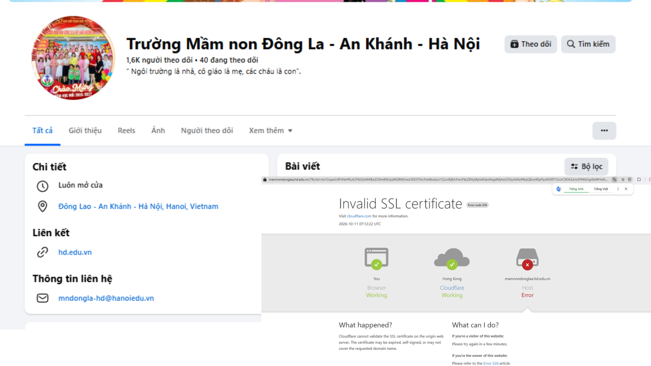Image resolution: width=651 pixels, height=366 pixels.
Task: Click the Invalid SSL certificate heading
Action: (400, 203)
